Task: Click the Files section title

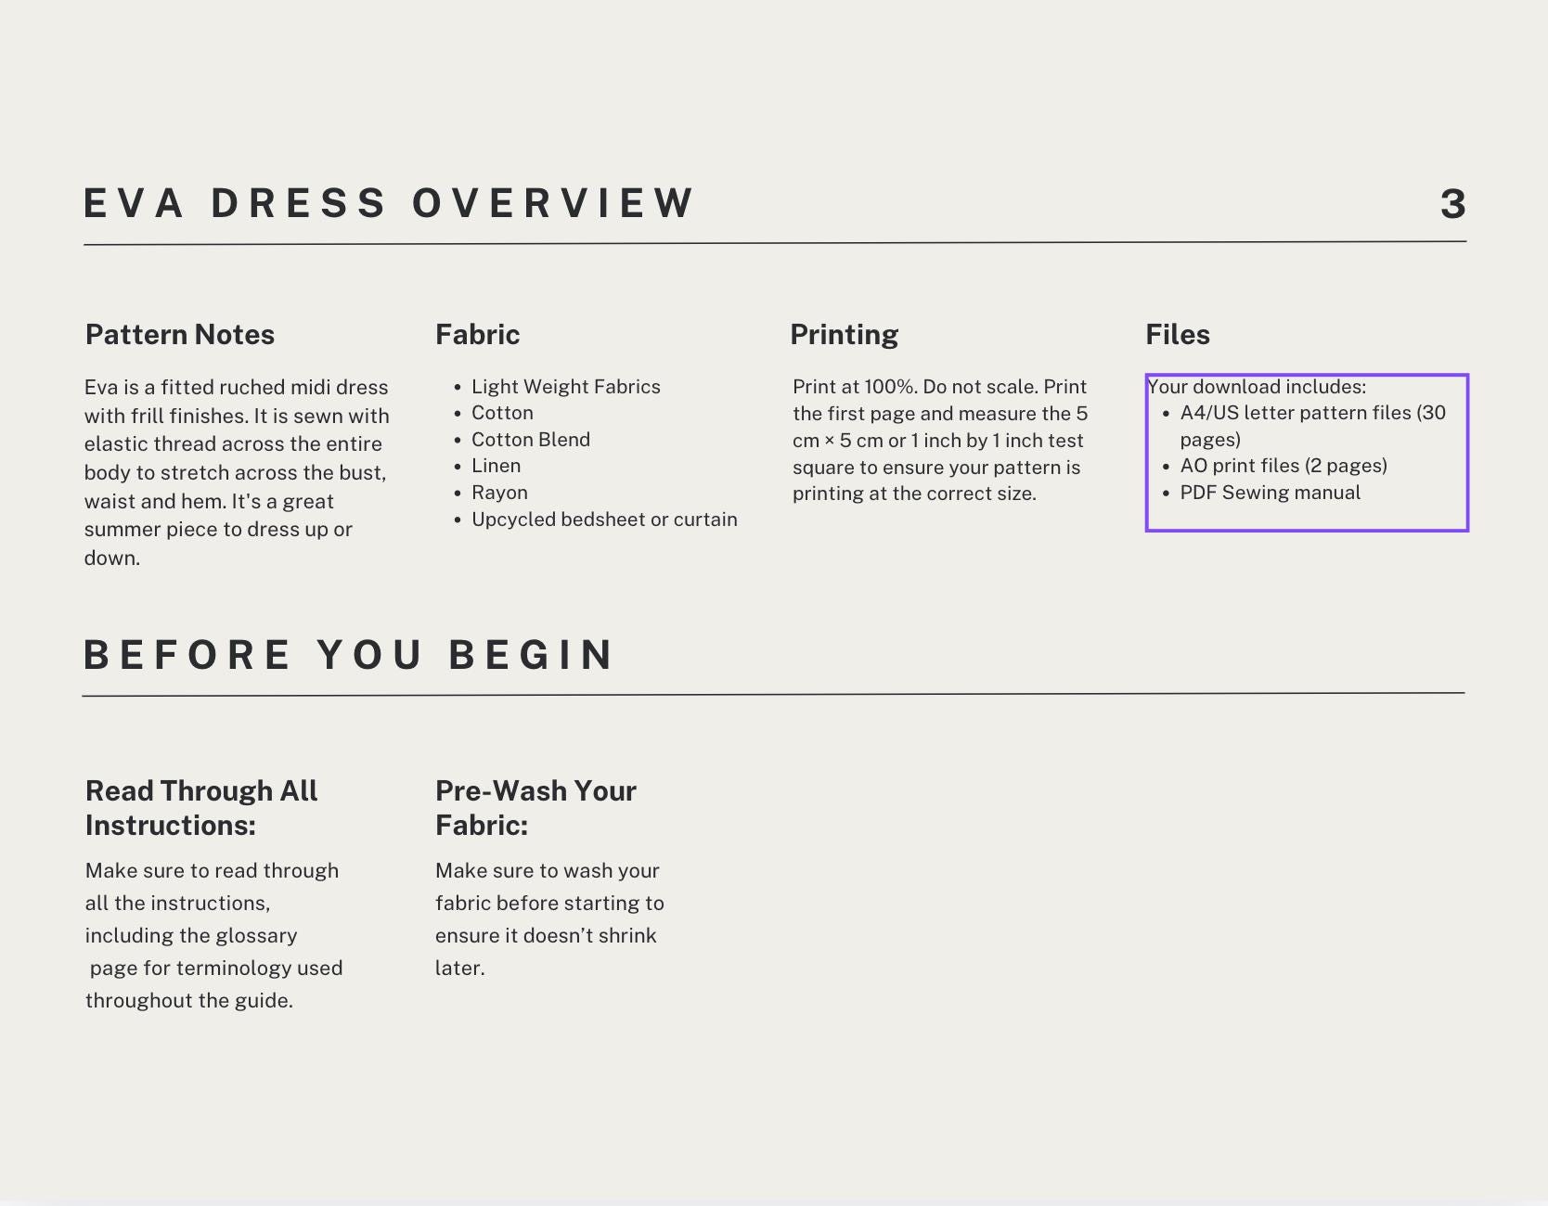Action: pos(1177,335)
